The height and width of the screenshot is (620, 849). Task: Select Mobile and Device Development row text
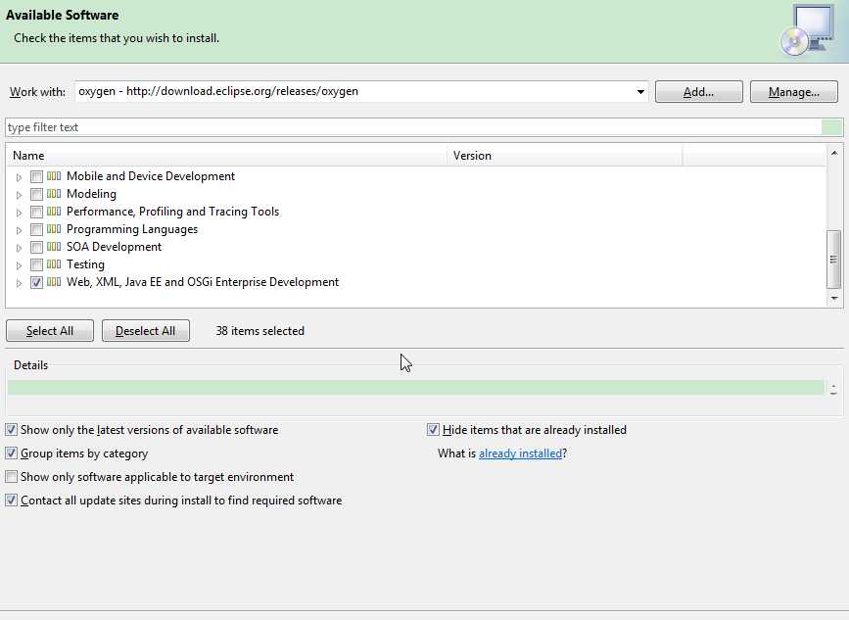pos(151,176)
